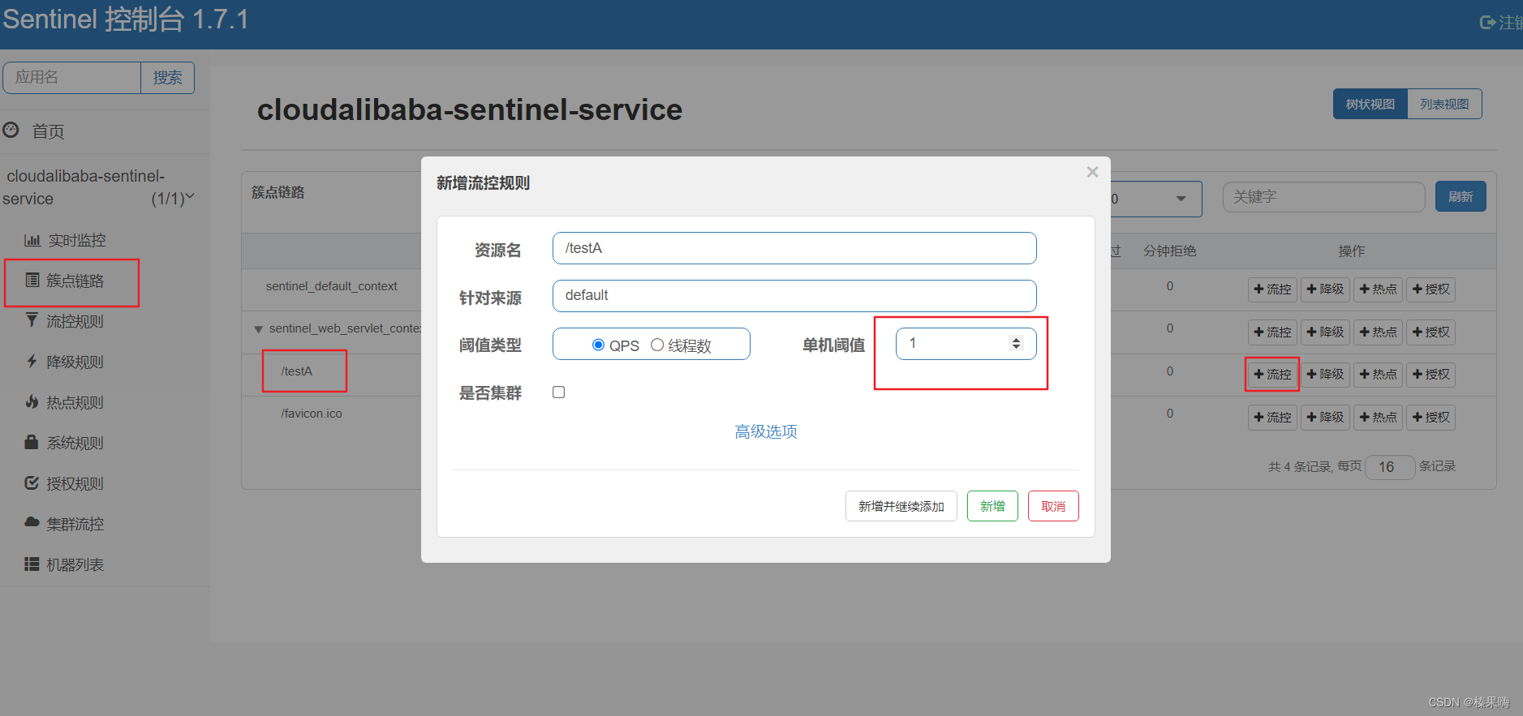The width and height of the screenshot is (1523, 716).
Task: Select the QPS threshold type radio
Action: point(599,345)
